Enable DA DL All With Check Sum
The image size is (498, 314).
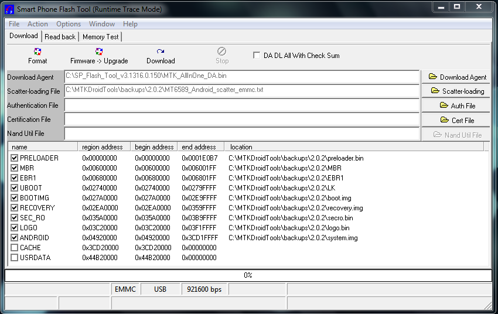pos(257,56)
